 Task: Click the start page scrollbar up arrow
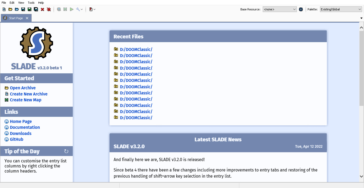click(362, 27)
